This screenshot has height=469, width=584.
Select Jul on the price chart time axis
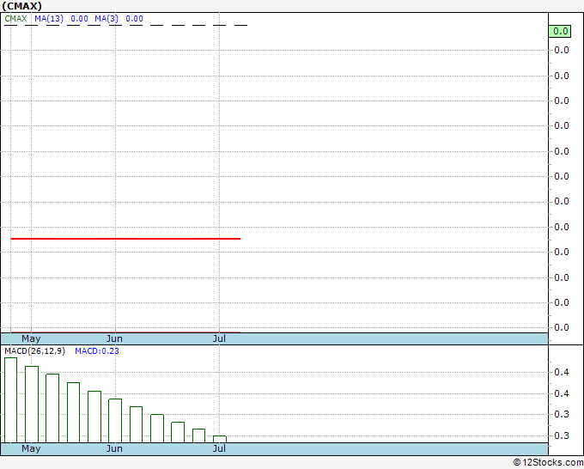click(x=219, y=338)
